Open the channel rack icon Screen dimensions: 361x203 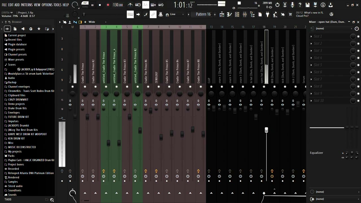(237, 14)
